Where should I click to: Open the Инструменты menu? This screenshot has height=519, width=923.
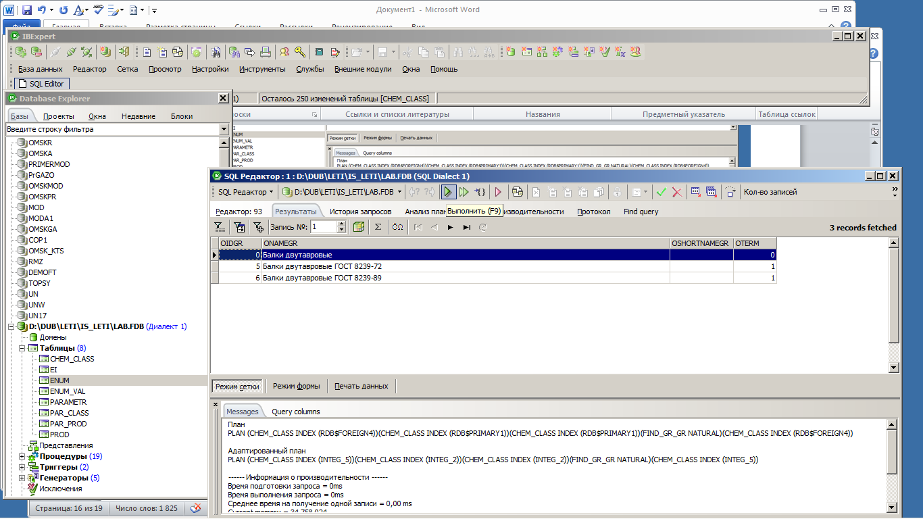point(262,69)
